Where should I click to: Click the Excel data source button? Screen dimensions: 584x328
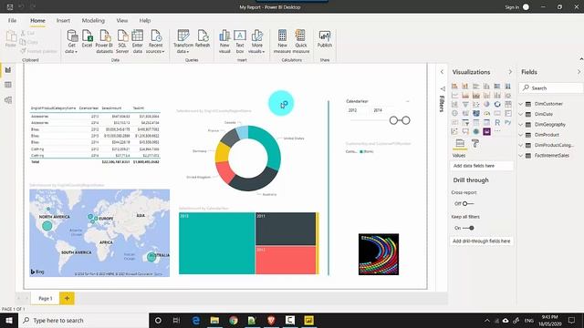pyautogui.click(x=88, y=38)
